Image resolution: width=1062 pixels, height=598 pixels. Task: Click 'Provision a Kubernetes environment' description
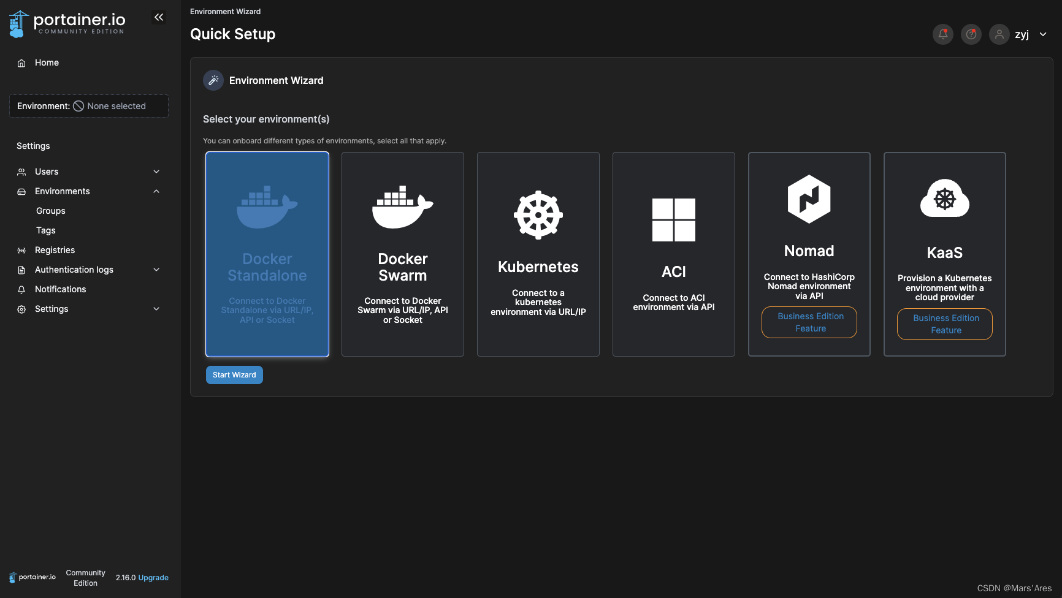945,288
